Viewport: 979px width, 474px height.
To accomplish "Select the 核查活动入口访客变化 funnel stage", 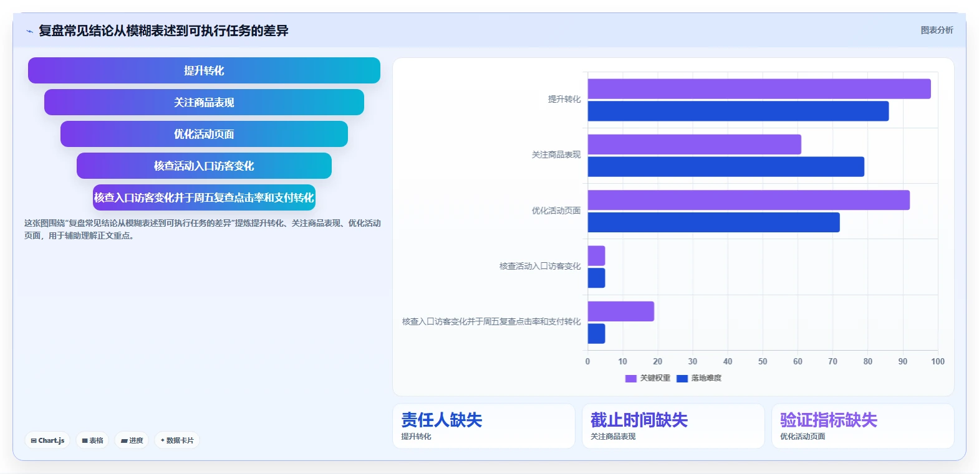I will [x=204, y=166].
